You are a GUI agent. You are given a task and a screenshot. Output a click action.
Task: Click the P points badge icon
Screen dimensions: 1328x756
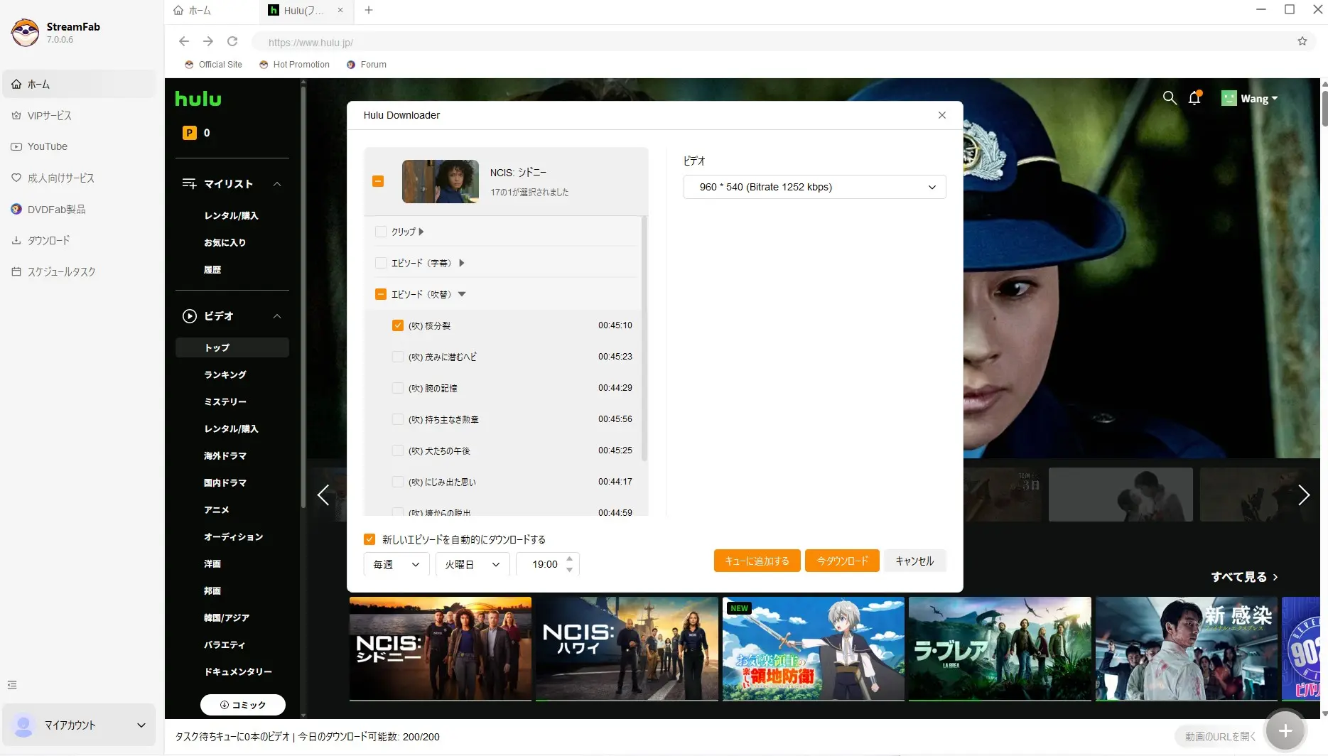point(190,133)
